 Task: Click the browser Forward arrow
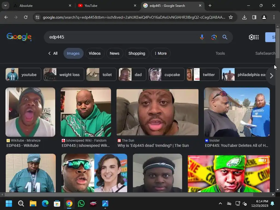16,17
